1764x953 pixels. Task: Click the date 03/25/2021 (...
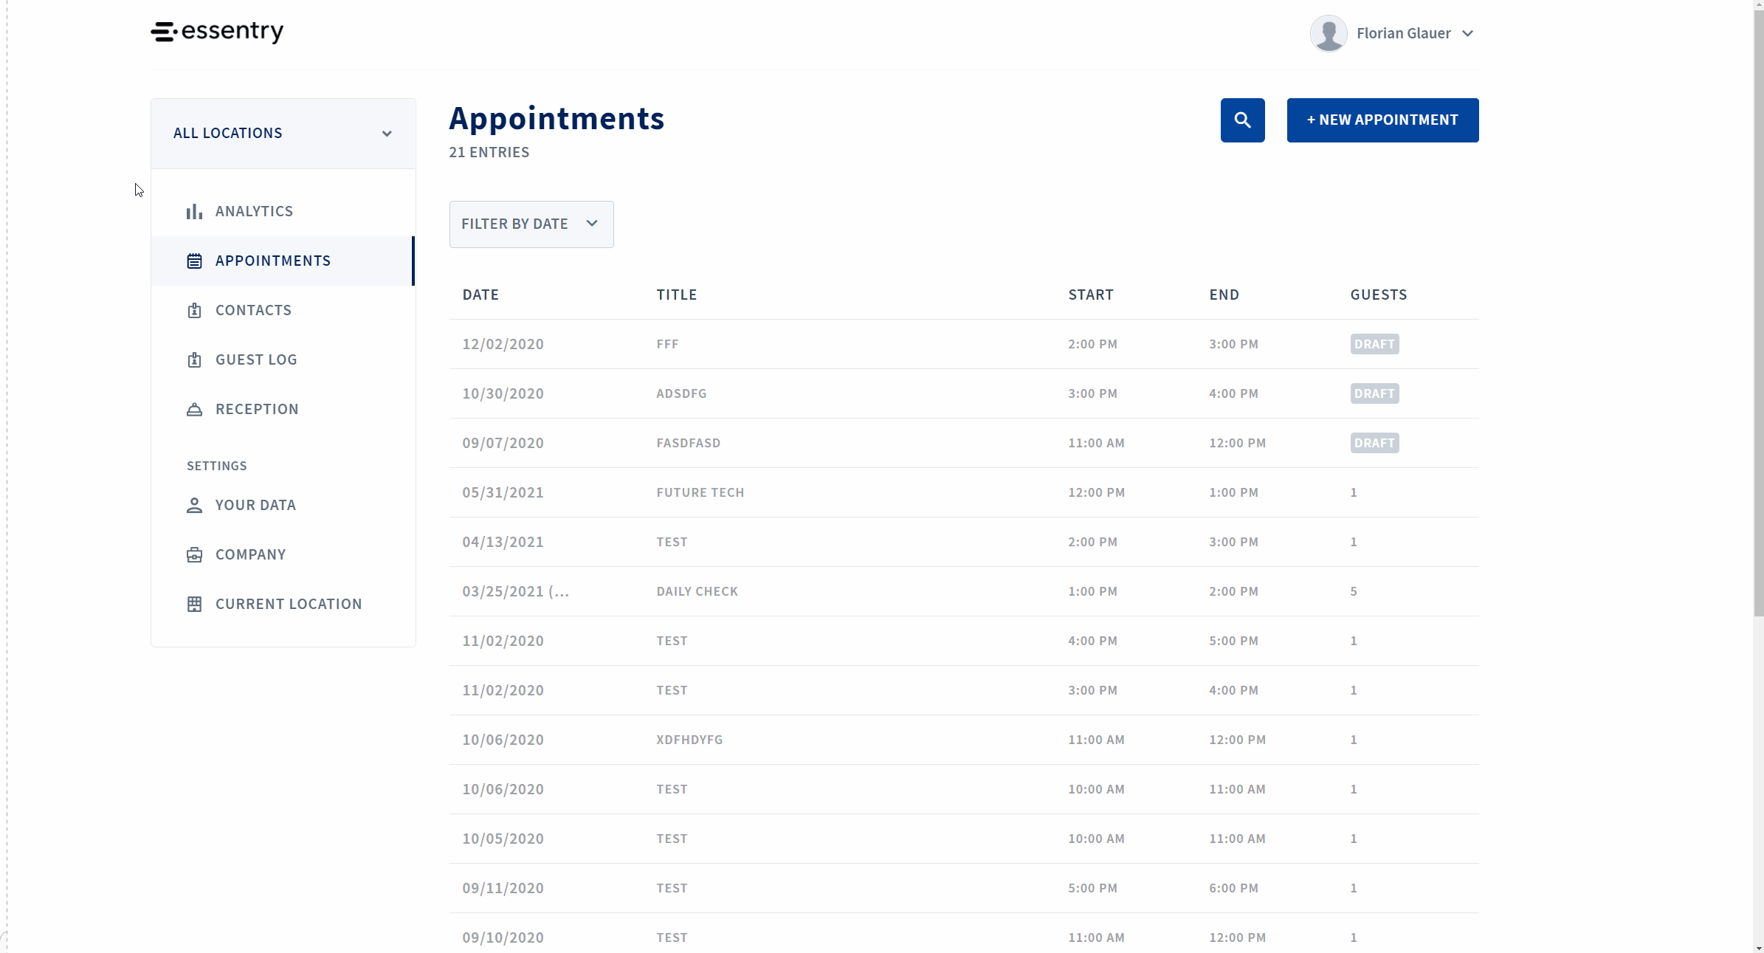pos(516,592)
